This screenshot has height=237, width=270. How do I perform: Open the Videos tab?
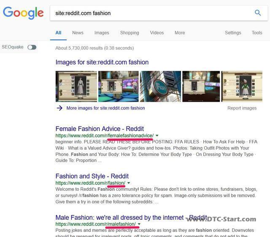[x=157, y=33]
